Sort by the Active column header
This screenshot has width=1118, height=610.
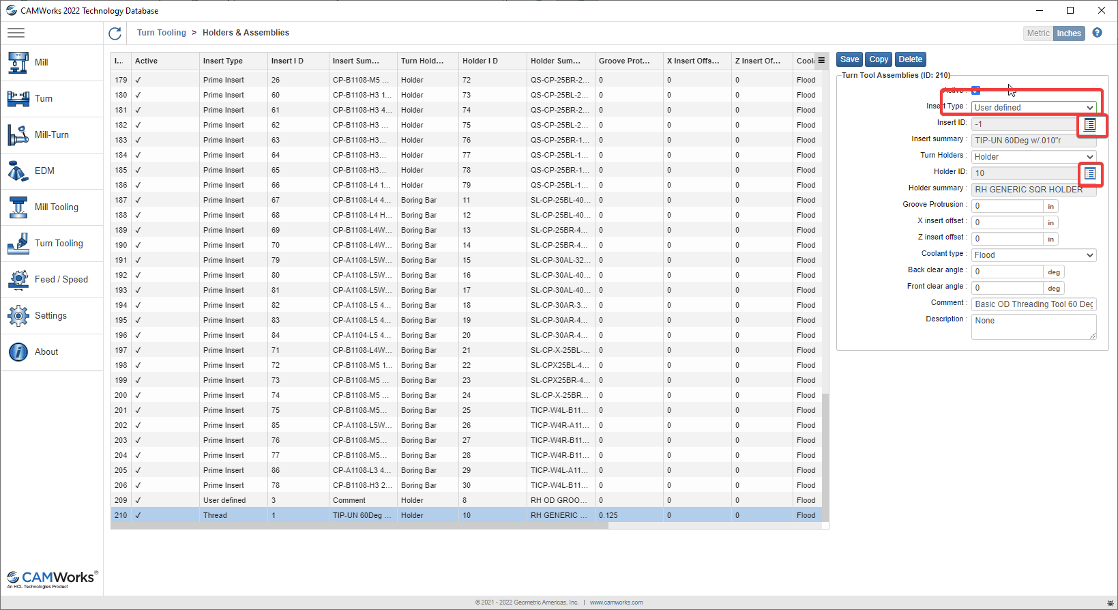click(165, 61)
